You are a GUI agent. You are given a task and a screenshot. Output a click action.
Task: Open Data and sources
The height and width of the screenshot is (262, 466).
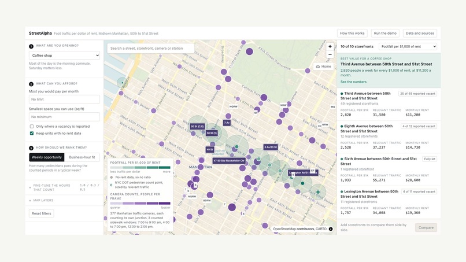point(420,34)
